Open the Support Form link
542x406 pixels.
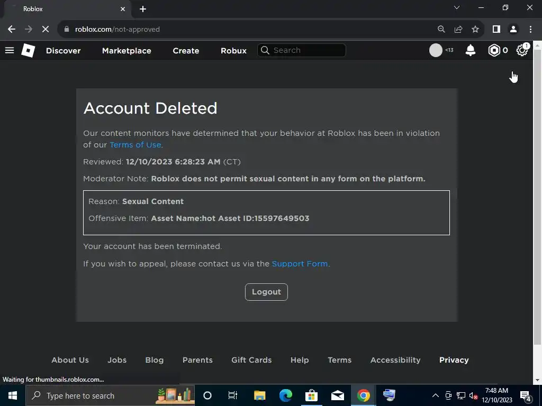[x=300, y=264]
